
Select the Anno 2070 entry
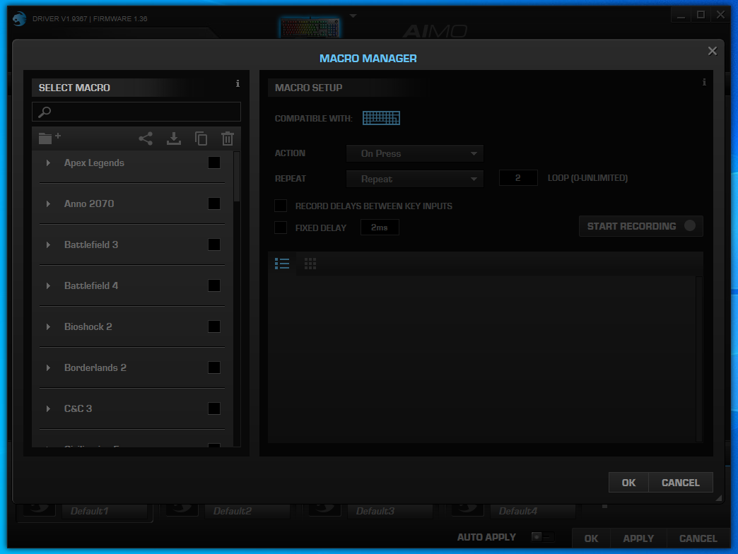tap(89, 204)
